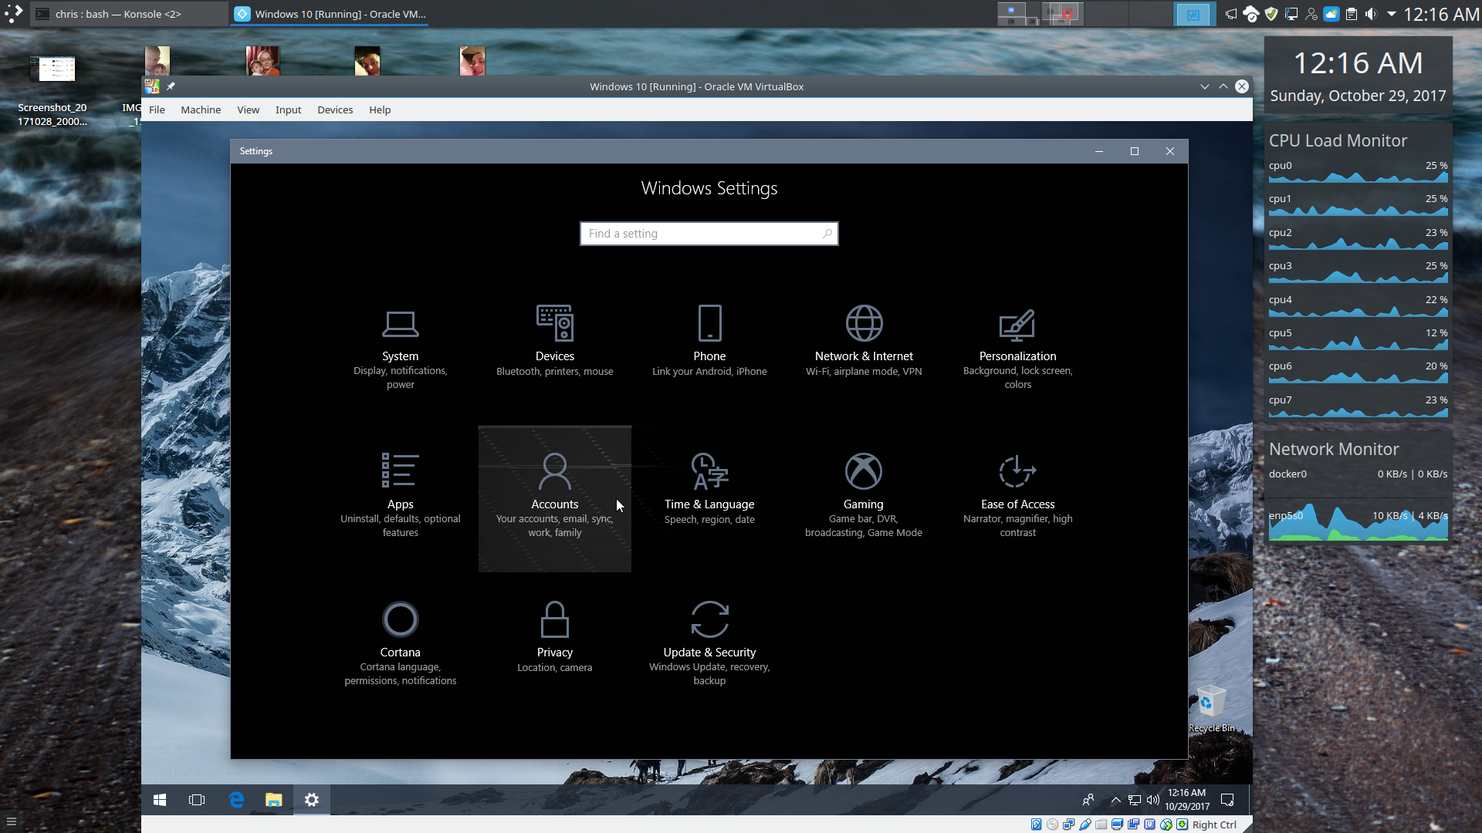Click the green shield tray icon

point(1271,14)
